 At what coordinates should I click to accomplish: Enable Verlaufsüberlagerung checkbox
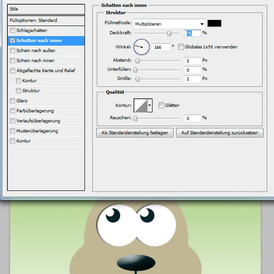pos(12,121)
